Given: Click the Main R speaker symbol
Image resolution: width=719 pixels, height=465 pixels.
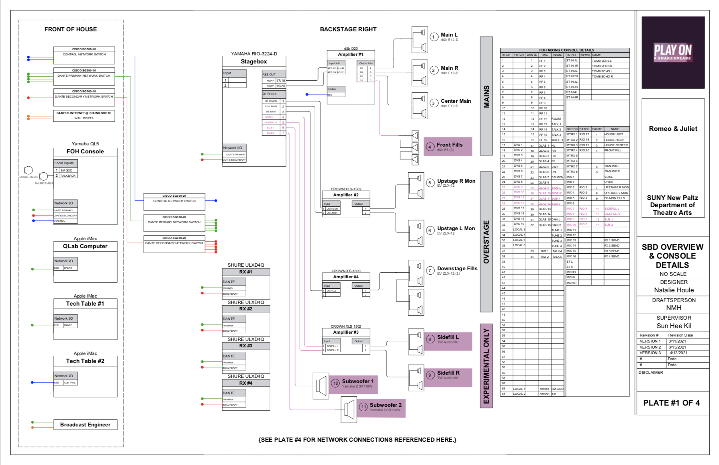Looking at the screenshot, I should (420, 73).
